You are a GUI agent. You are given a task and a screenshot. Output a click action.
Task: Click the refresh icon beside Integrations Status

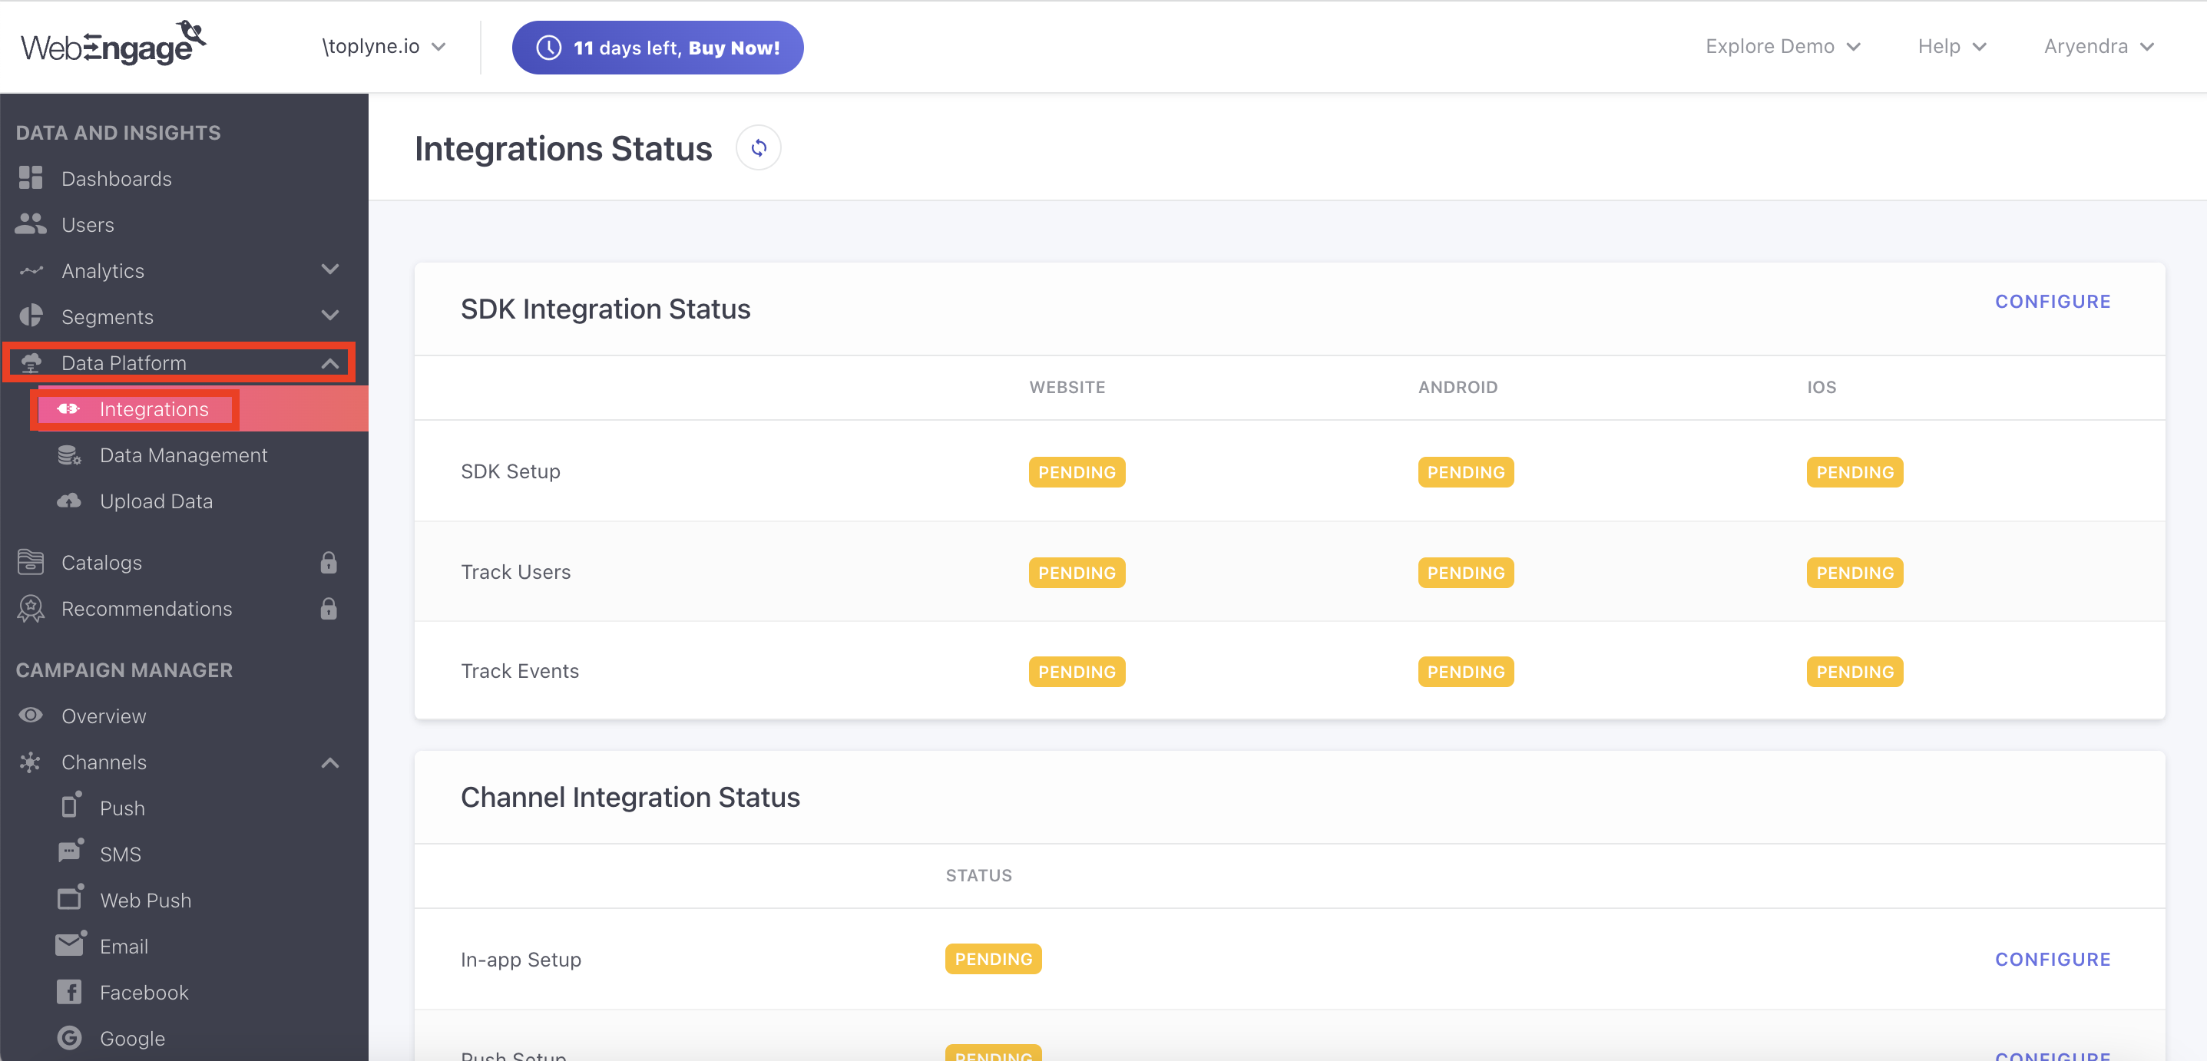pos(758,148)
